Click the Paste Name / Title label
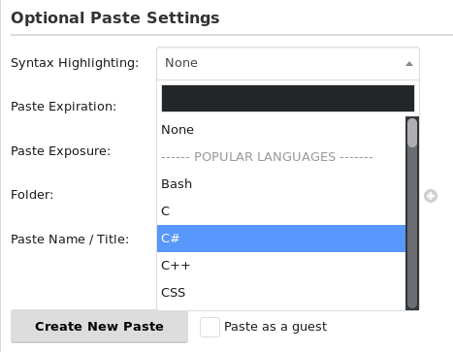The image size is (453, 352). pos(70,240)
